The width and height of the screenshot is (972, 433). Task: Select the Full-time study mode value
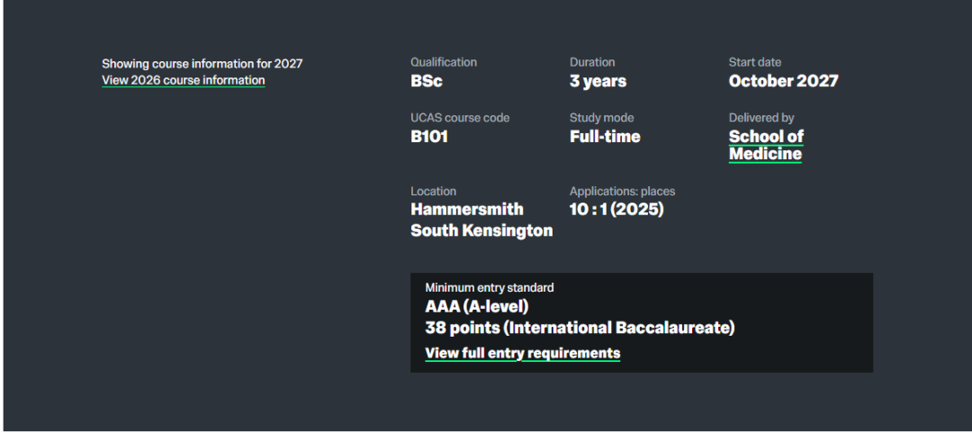click(605, 137)
